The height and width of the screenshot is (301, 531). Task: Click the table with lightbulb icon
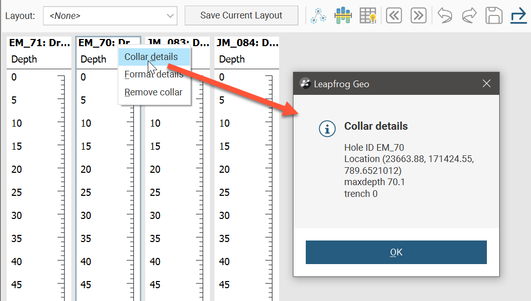point(368,15)
